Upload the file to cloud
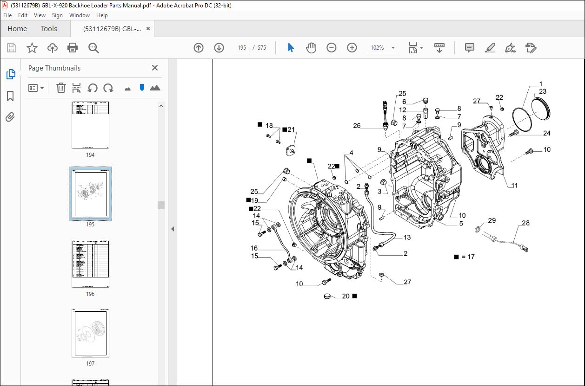The height and width of the screenshot is (386, 585). coord(53,48)
